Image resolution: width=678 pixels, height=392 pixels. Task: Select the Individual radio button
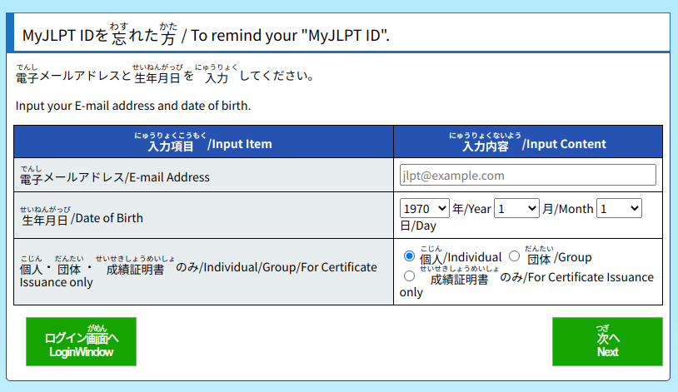[x=409, y=256]
